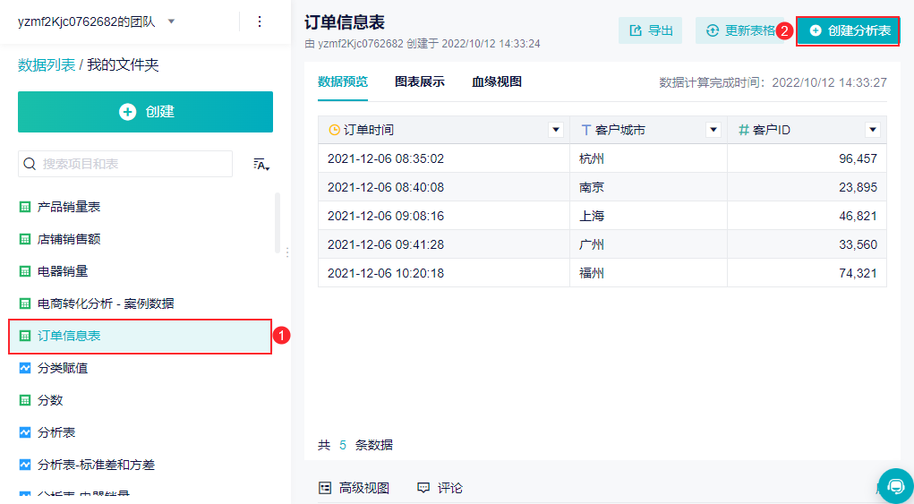Open the 订单时间 column dropdown
This screenshot has width=914, height=504.
555,130
